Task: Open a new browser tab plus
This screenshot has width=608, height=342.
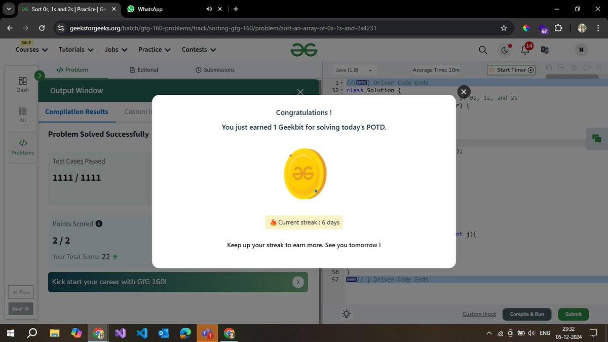Action: [236, 9]
